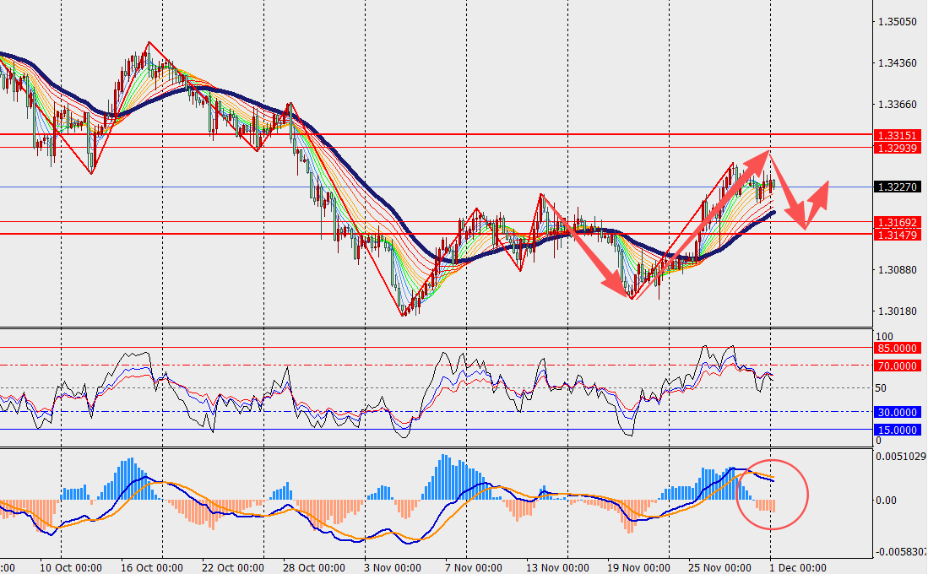The height and width of the screenshot is (574, 928).
Task: Click the 1.33151 red price label
Action: pos(897,135)
